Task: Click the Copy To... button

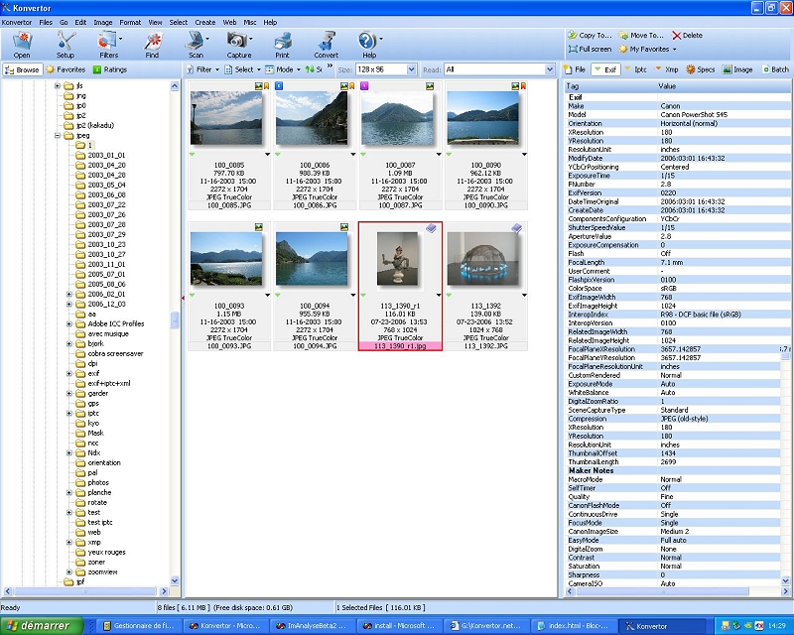Action: pyautogui.click(x=591, y=35)
